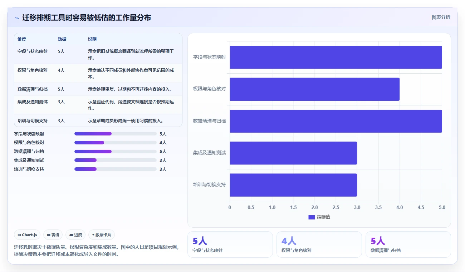Screen dimensions: 465x272
Task: Click the 权限与角色核对 chart axis label
Action: coord(209,89)
